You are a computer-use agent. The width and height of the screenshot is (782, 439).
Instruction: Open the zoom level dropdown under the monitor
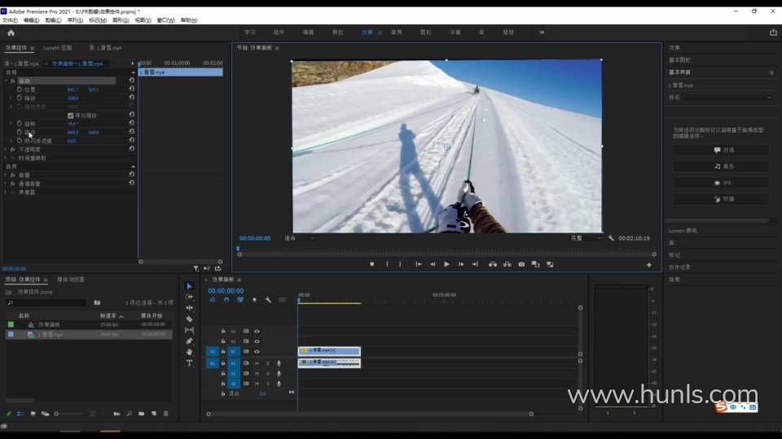point(298,238)
